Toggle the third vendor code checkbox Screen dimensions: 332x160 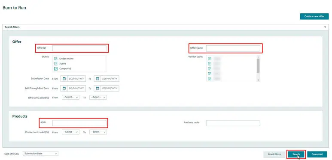click(210, 69)
